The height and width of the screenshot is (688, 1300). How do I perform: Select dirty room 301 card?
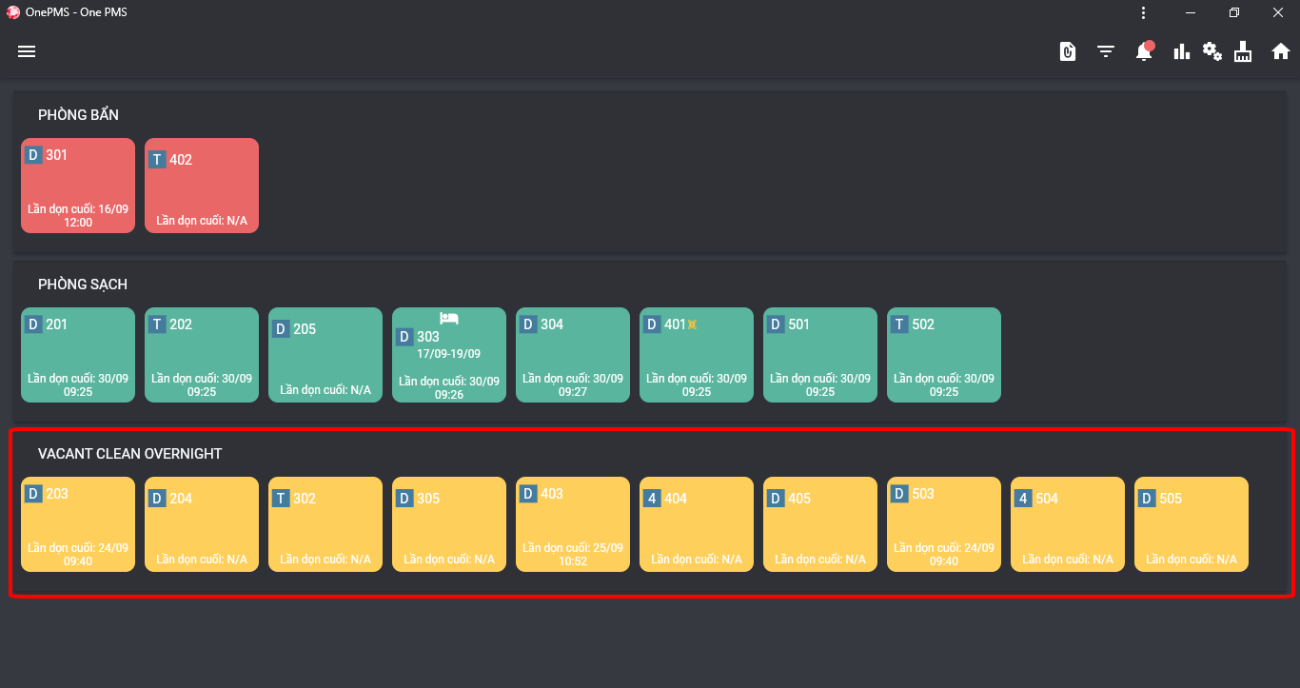coord(78,186)
